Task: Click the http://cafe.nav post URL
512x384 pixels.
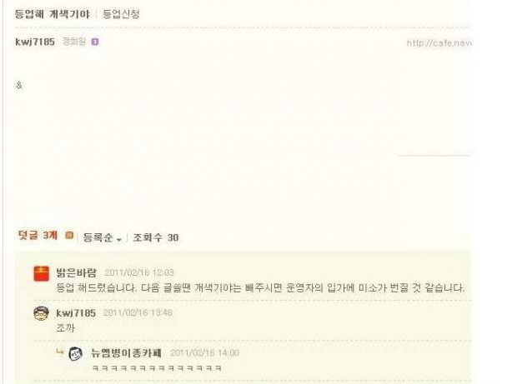Action: pos(439,42)
